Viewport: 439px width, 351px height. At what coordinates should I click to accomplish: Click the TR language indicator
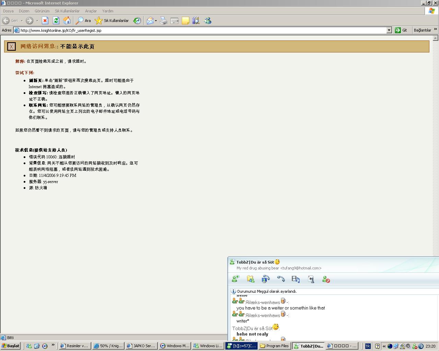368,346
